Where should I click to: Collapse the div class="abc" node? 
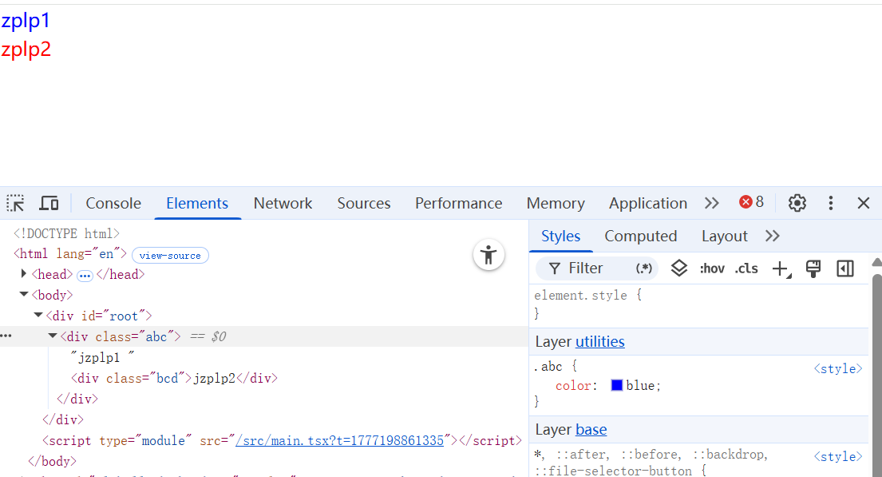tap(53, 336)
